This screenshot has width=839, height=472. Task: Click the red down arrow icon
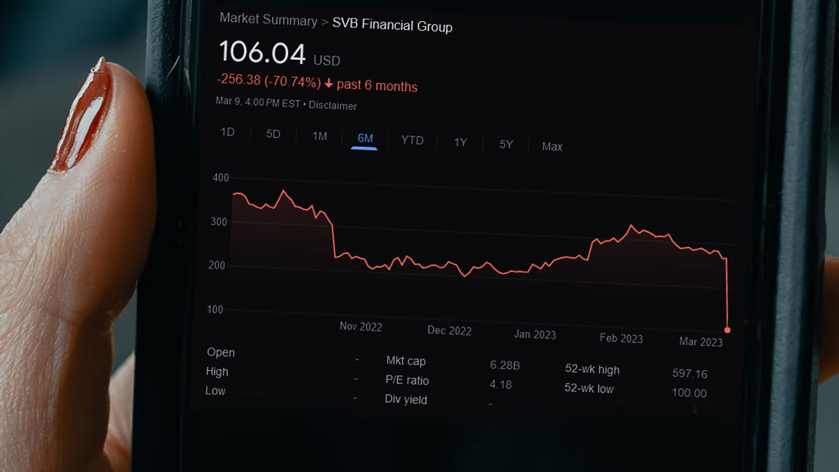(329, 84)
